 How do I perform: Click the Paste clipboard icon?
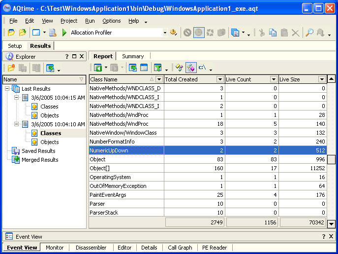tap(284, 33)
